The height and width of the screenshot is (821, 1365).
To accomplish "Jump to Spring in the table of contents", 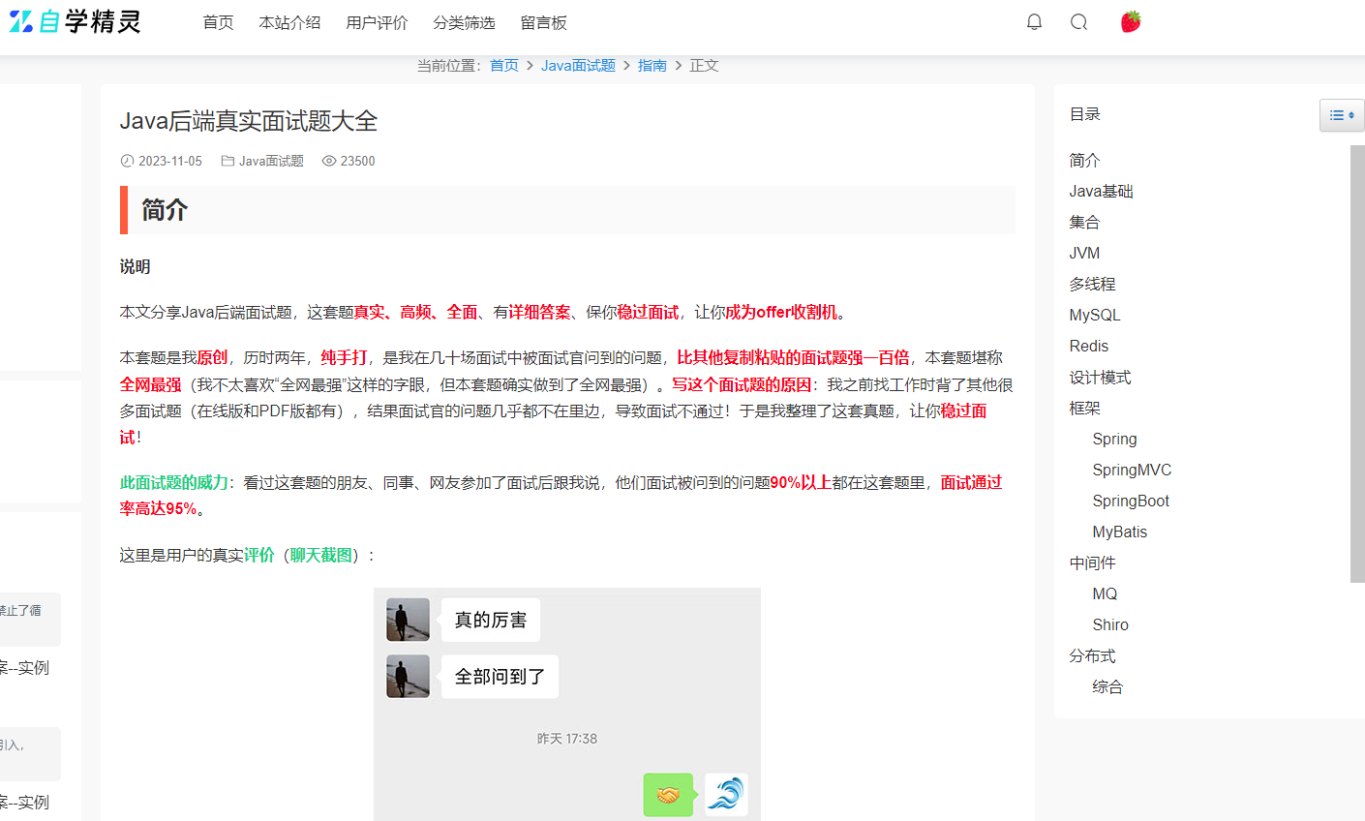I will (x=1114, y=439).
